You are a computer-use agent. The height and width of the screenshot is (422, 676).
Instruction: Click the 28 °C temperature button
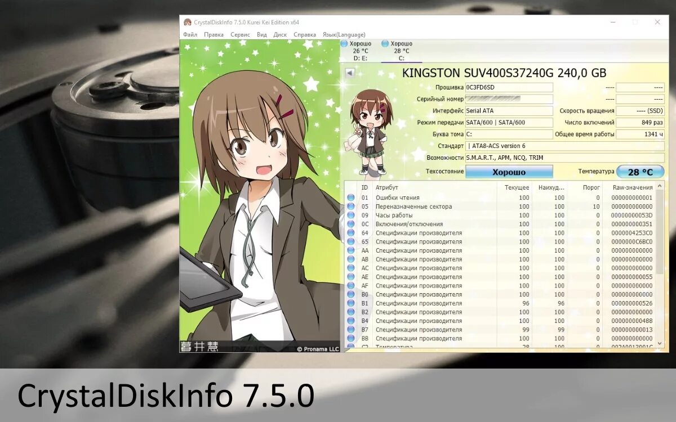pos(641,172)
